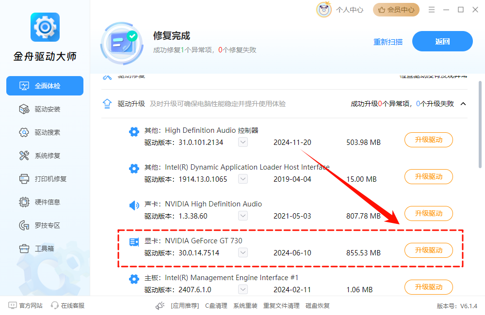Viewport: 485px width, 315px height.
Task: Click the speaker icon beside NVIDIA High Definition Audio
Action: pos(134,205)
